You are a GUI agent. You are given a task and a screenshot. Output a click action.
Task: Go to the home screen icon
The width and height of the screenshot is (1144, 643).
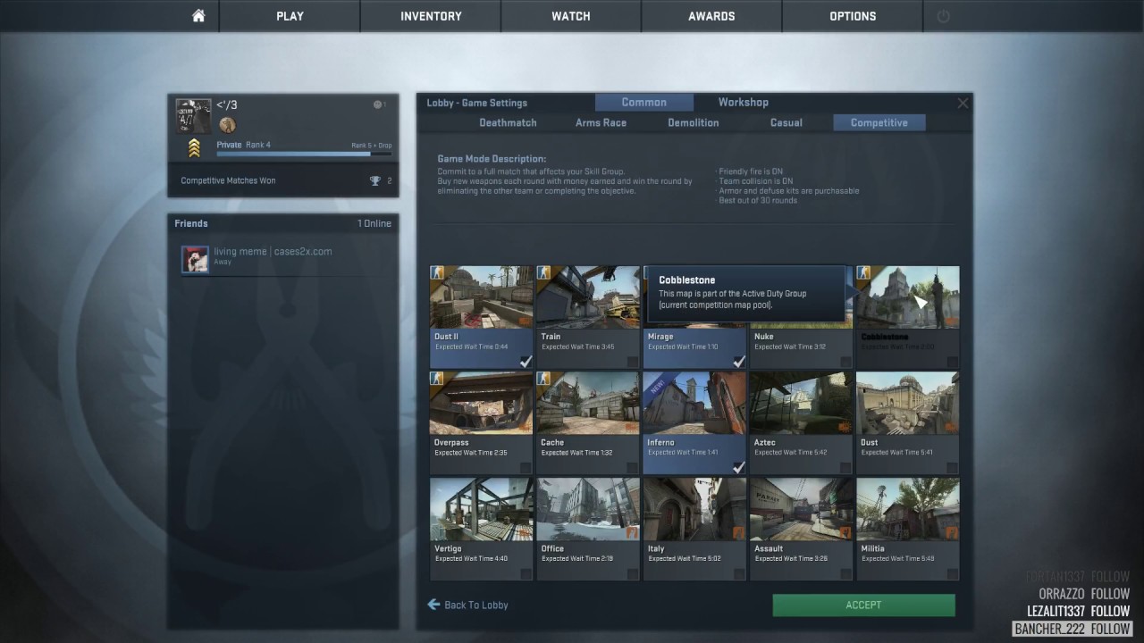pyautogui.click(x=198, y=16)
